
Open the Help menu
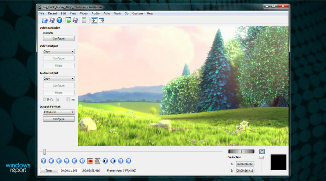[x=150, y=13]
